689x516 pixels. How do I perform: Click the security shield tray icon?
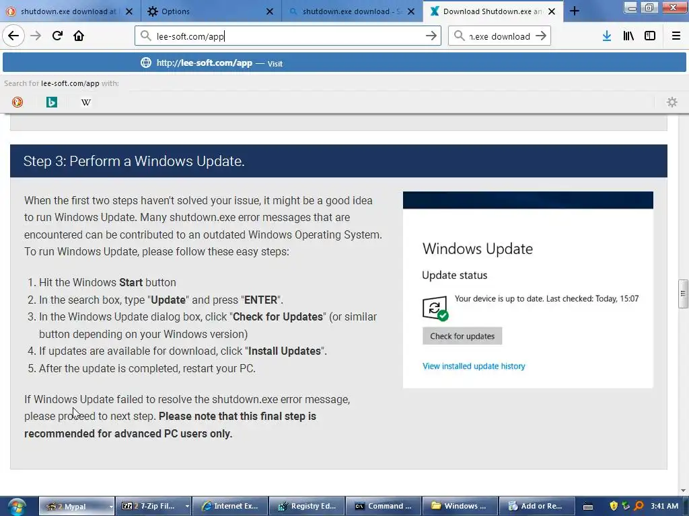coord(614,507)
